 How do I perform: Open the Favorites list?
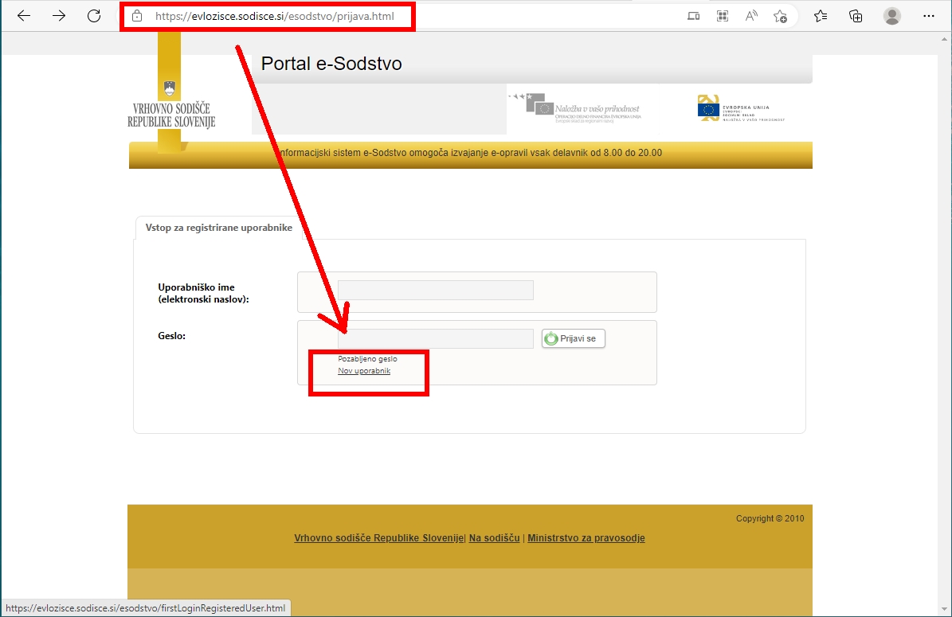[x=821, y=15]
